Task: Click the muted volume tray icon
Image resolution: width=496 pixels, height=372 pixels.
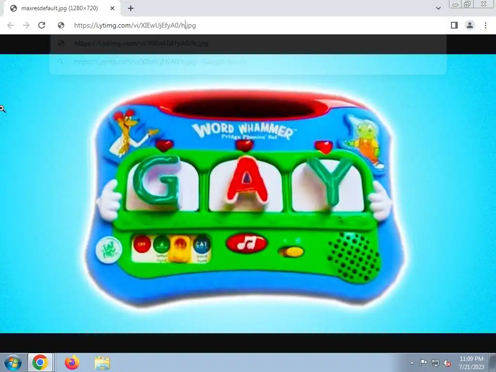Action: click(447, 363)
